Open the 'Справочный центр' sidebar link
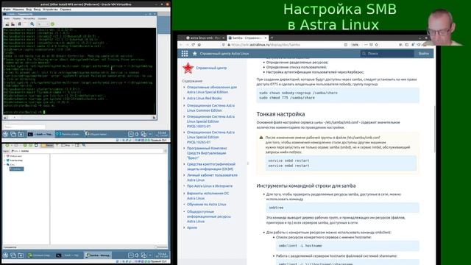The height and width of the screenshot is (265, 471). tap(211, 68)
